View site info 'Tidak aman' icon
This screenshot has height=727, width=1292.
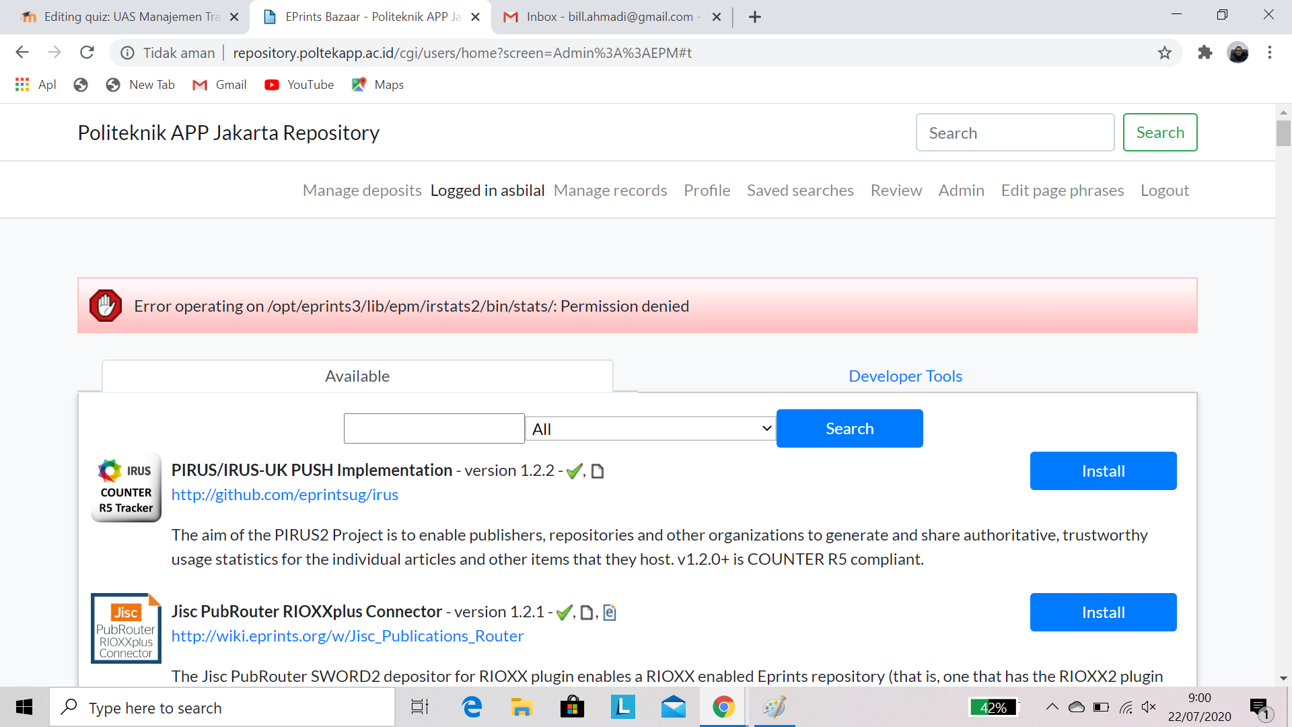click(x=127, y=53)
